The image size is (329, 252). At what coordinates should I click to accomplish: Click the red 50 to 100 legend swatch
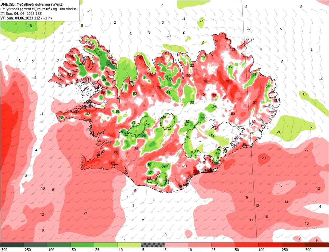click(x=247, y=245)
